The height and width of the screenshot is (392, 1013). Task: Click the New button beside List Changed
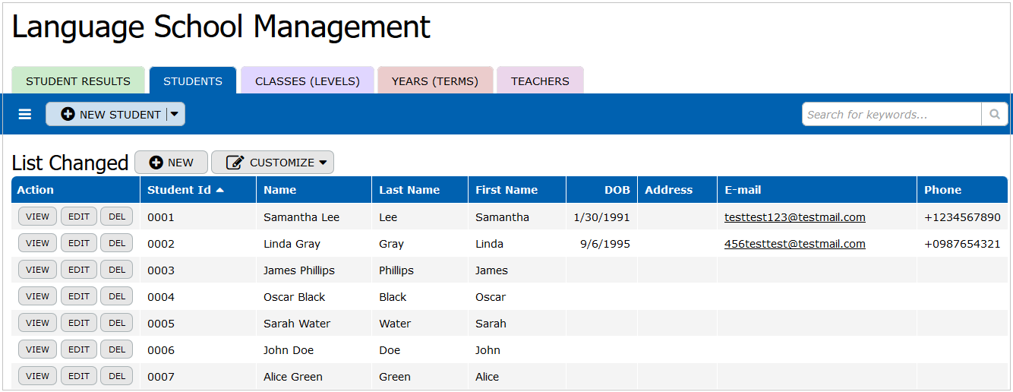pyautogui.click(x=171, y=163)
